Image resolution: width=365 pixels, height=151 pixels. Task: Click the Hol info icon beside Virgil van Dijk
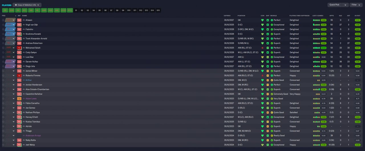click(x=19, y=25)
